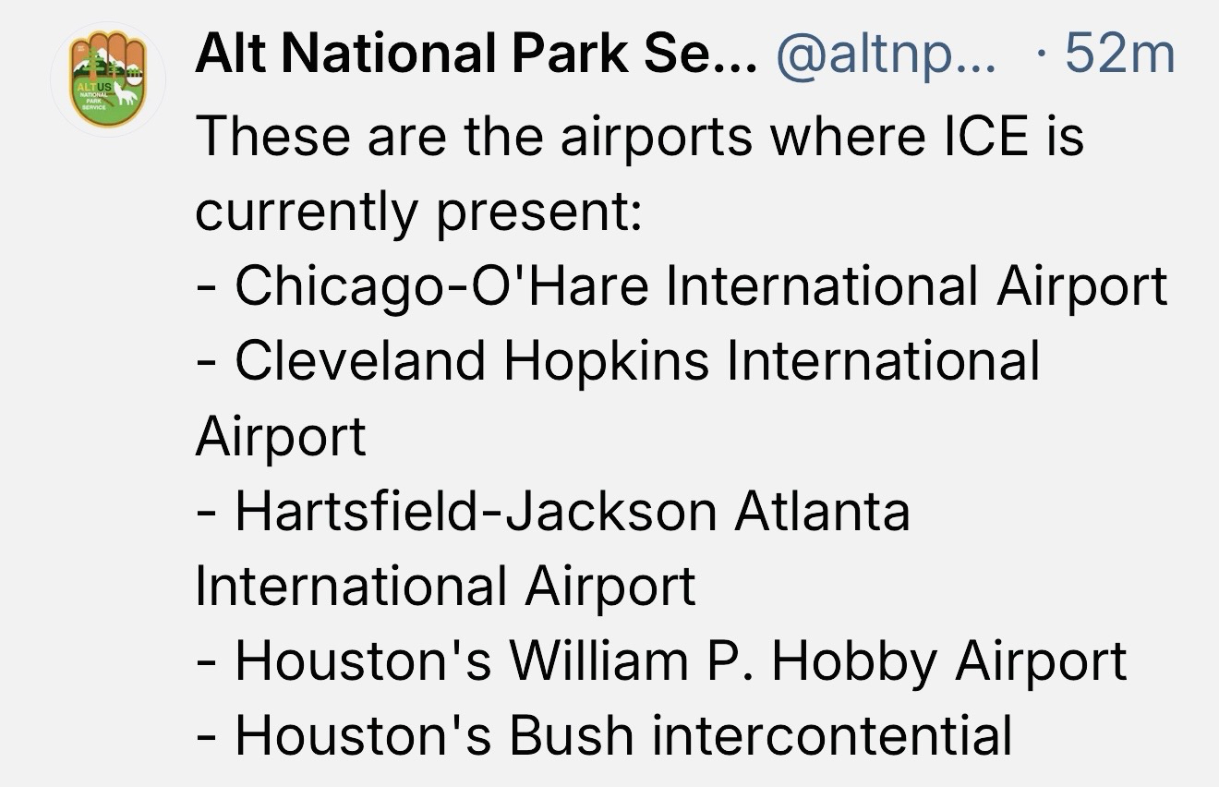This screenshot has height=787, width=1219.
Task: Click the "currently present:" text
Action: point(417,212)
